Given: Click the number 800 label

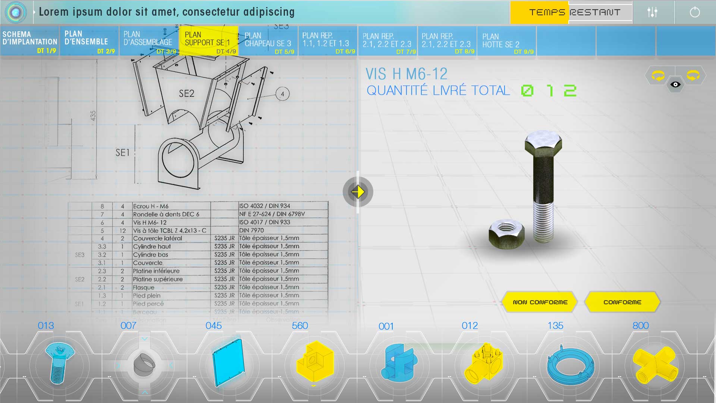Looking at the screenshot, I should coord(641,325).
